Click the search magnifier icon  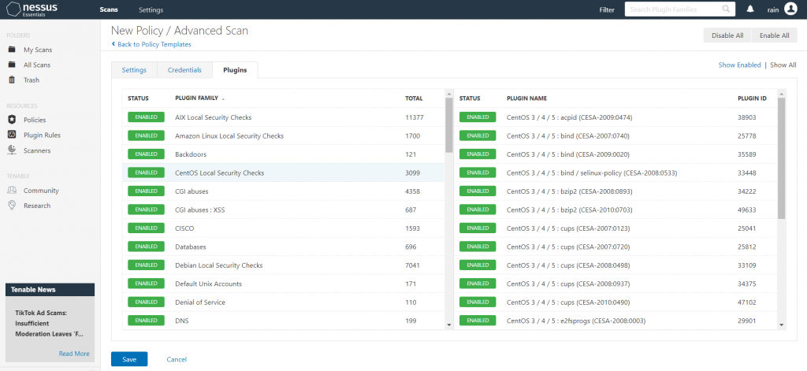pos(726,9)
